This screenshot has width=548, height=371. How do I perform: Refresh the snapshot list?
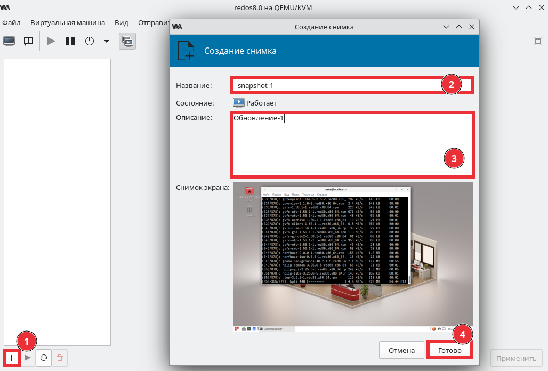click(44, 358)
